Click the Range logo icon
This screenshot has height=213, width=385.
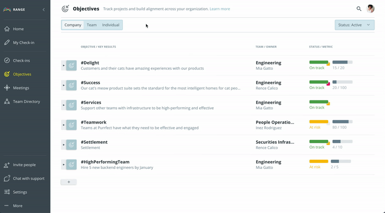coord(7,10)
